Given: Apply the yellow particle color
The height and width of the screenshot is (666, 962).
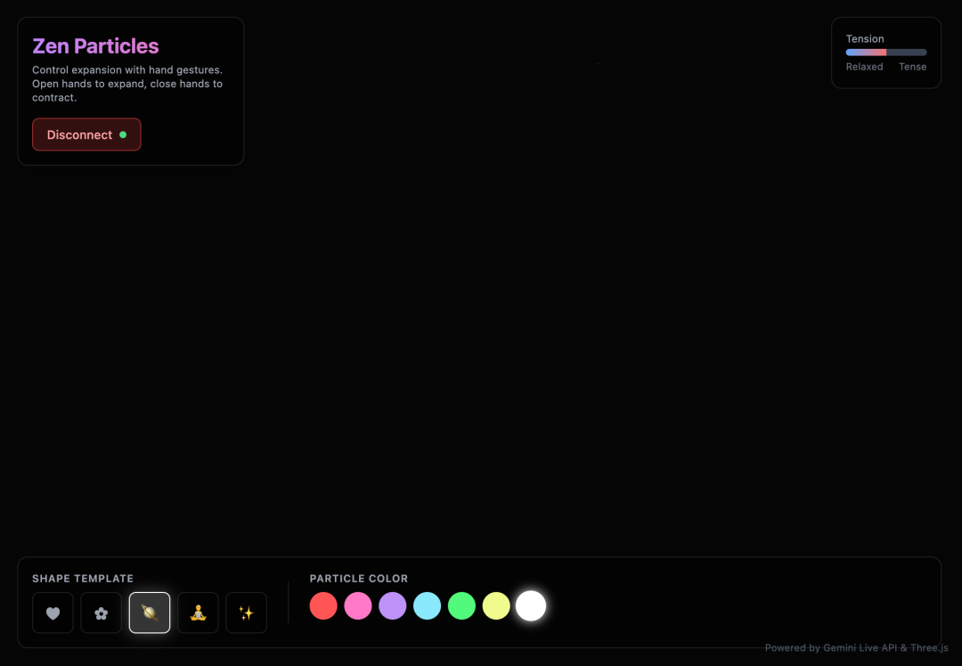Looking at the screenshot, I should pos(496,606).
